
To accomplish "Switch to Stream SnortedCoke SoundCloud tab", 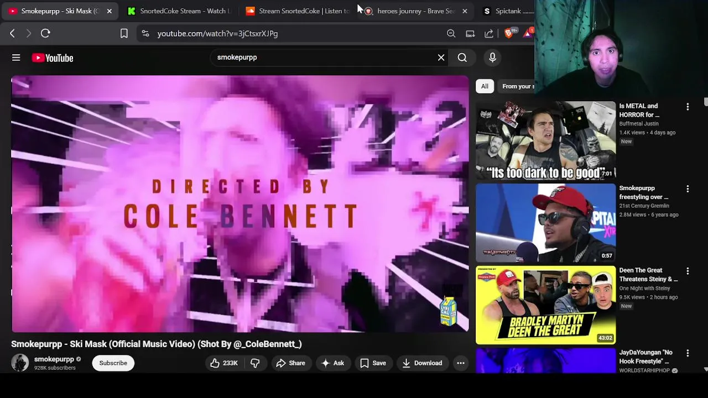I will tap(299, 11).
